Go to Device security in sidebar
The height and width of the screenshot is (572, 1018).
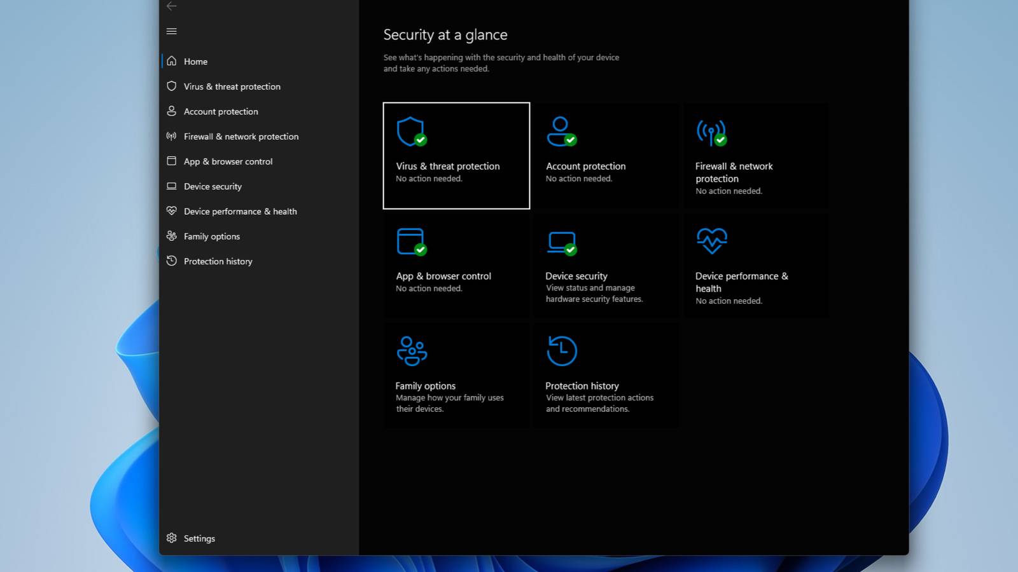tap(213, 186)
